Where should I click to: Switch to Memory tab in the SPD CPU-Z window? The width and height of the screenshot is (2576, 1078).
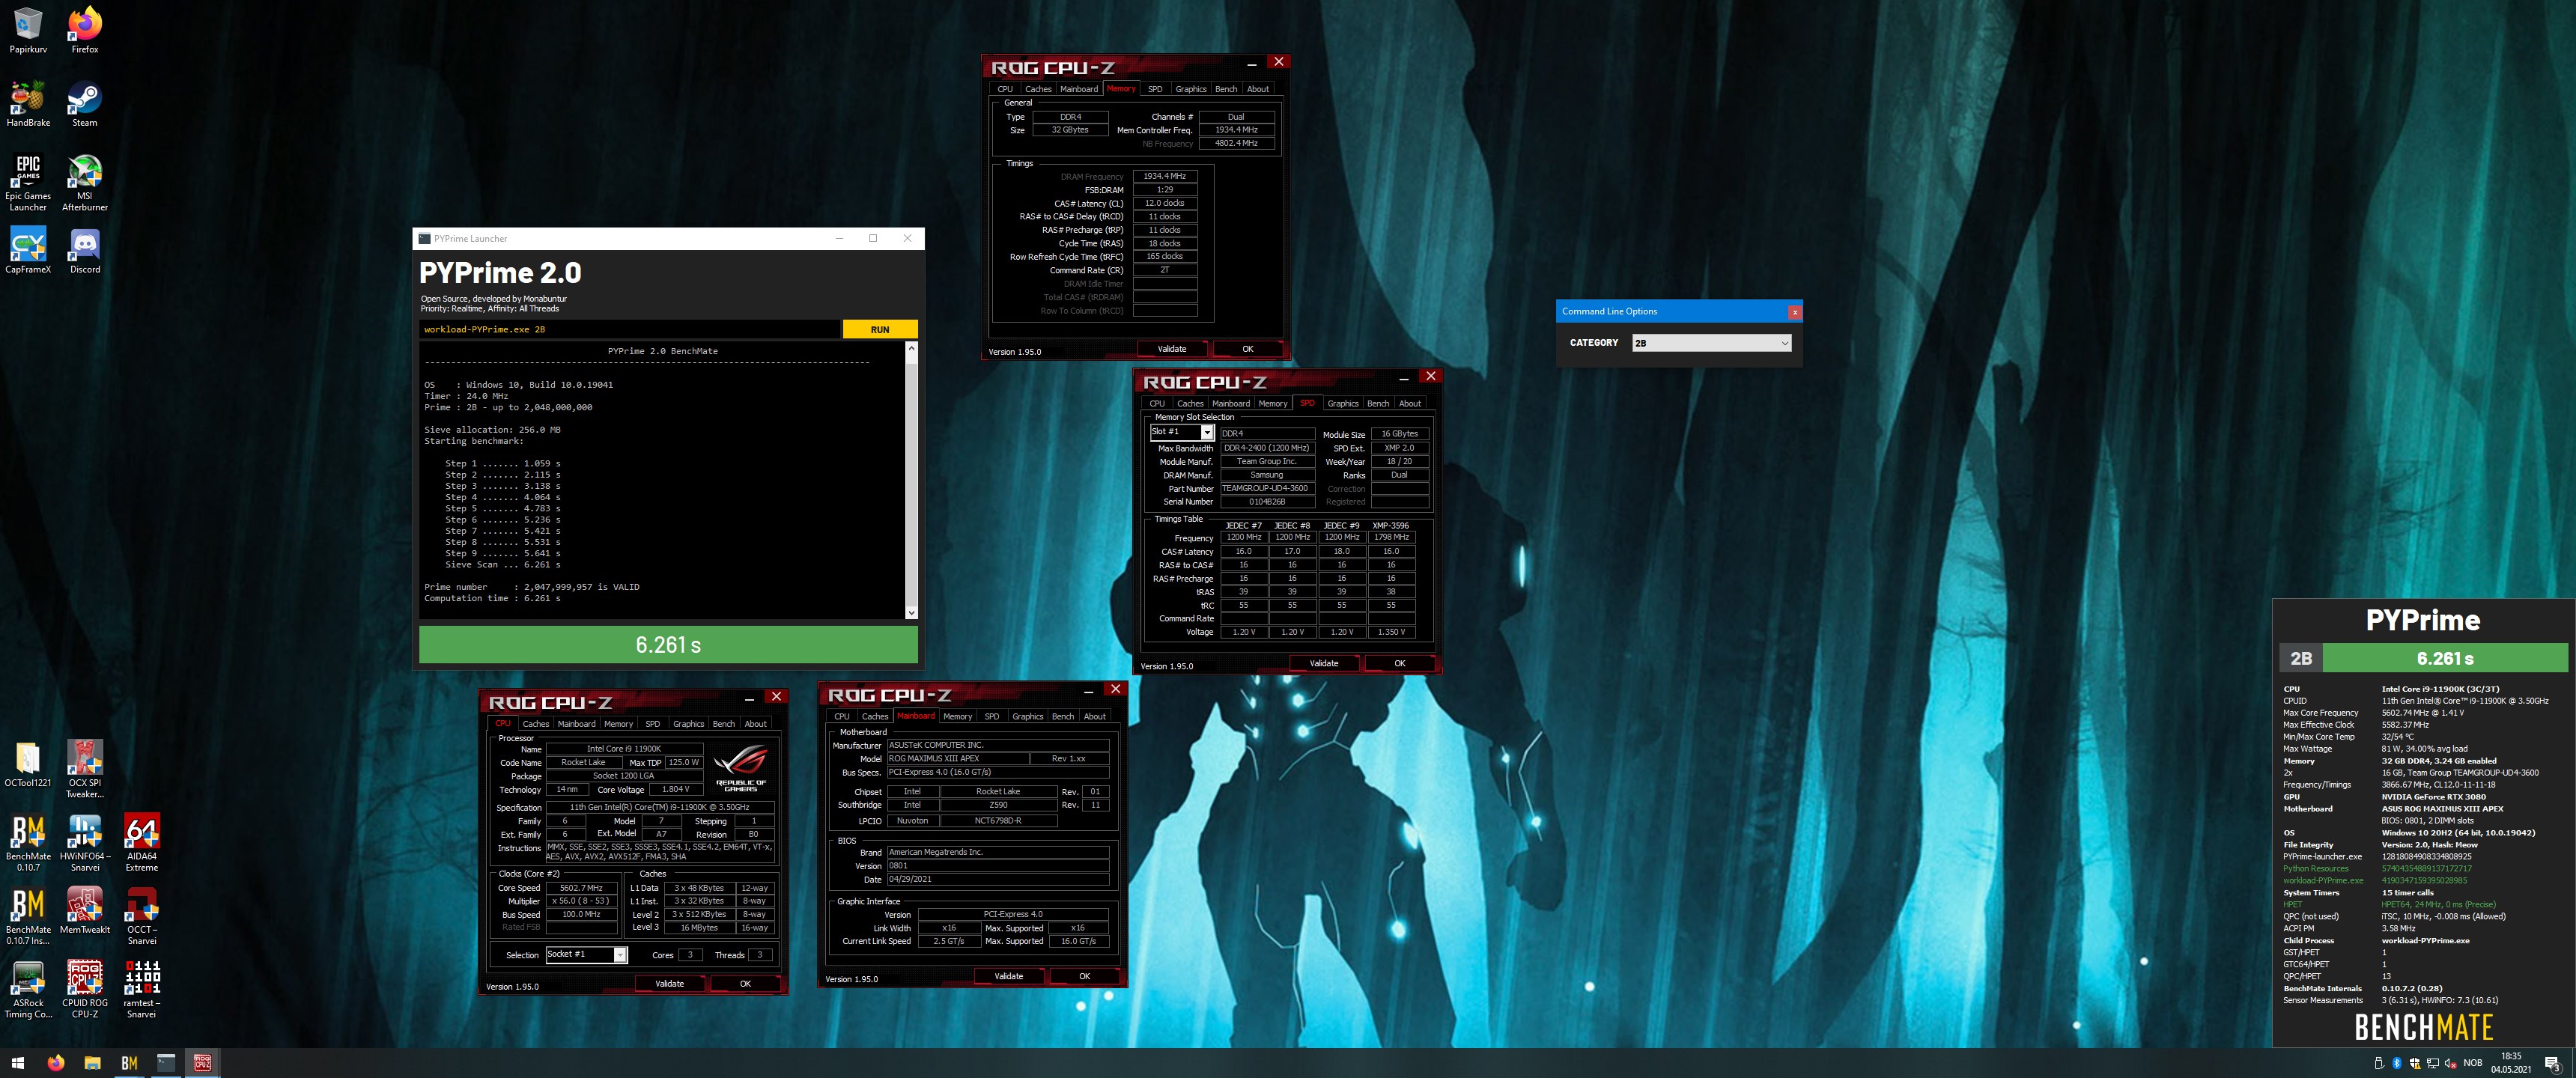(1273, 403)
